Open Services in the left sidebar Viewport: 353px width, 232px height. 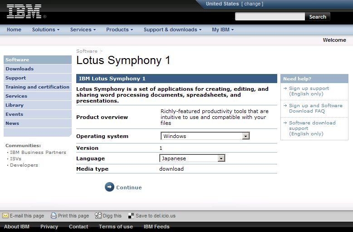click(38, 96)
